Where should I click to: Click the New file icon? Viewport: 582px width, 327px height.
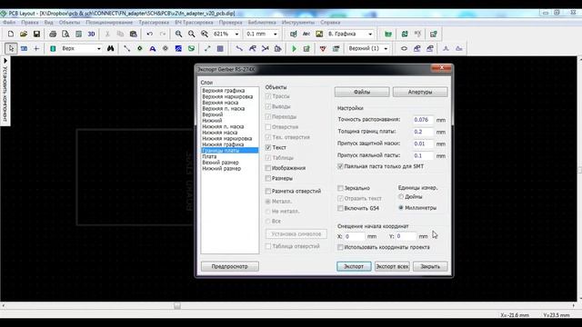[x=11, y=35]
